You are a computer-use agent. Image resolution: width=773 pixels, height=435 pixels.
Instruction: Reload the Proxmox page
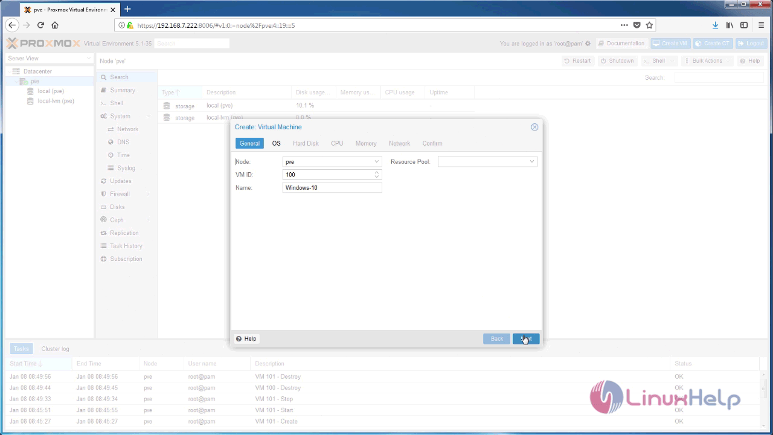tap(40, 25)
